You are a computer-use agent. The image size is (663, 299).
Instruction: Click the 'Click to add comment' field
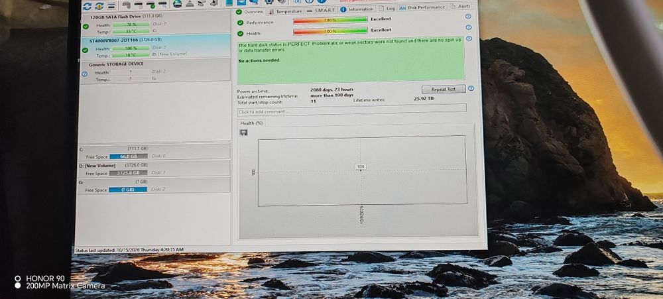(x=352, y=109)
